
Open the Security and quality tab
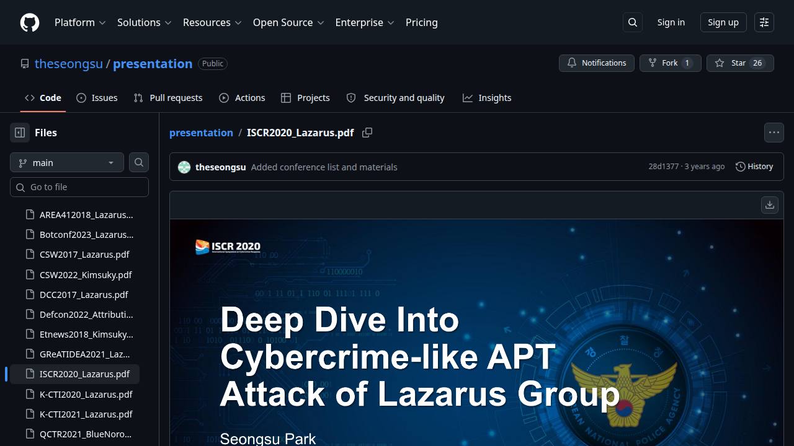pos(395,98)
